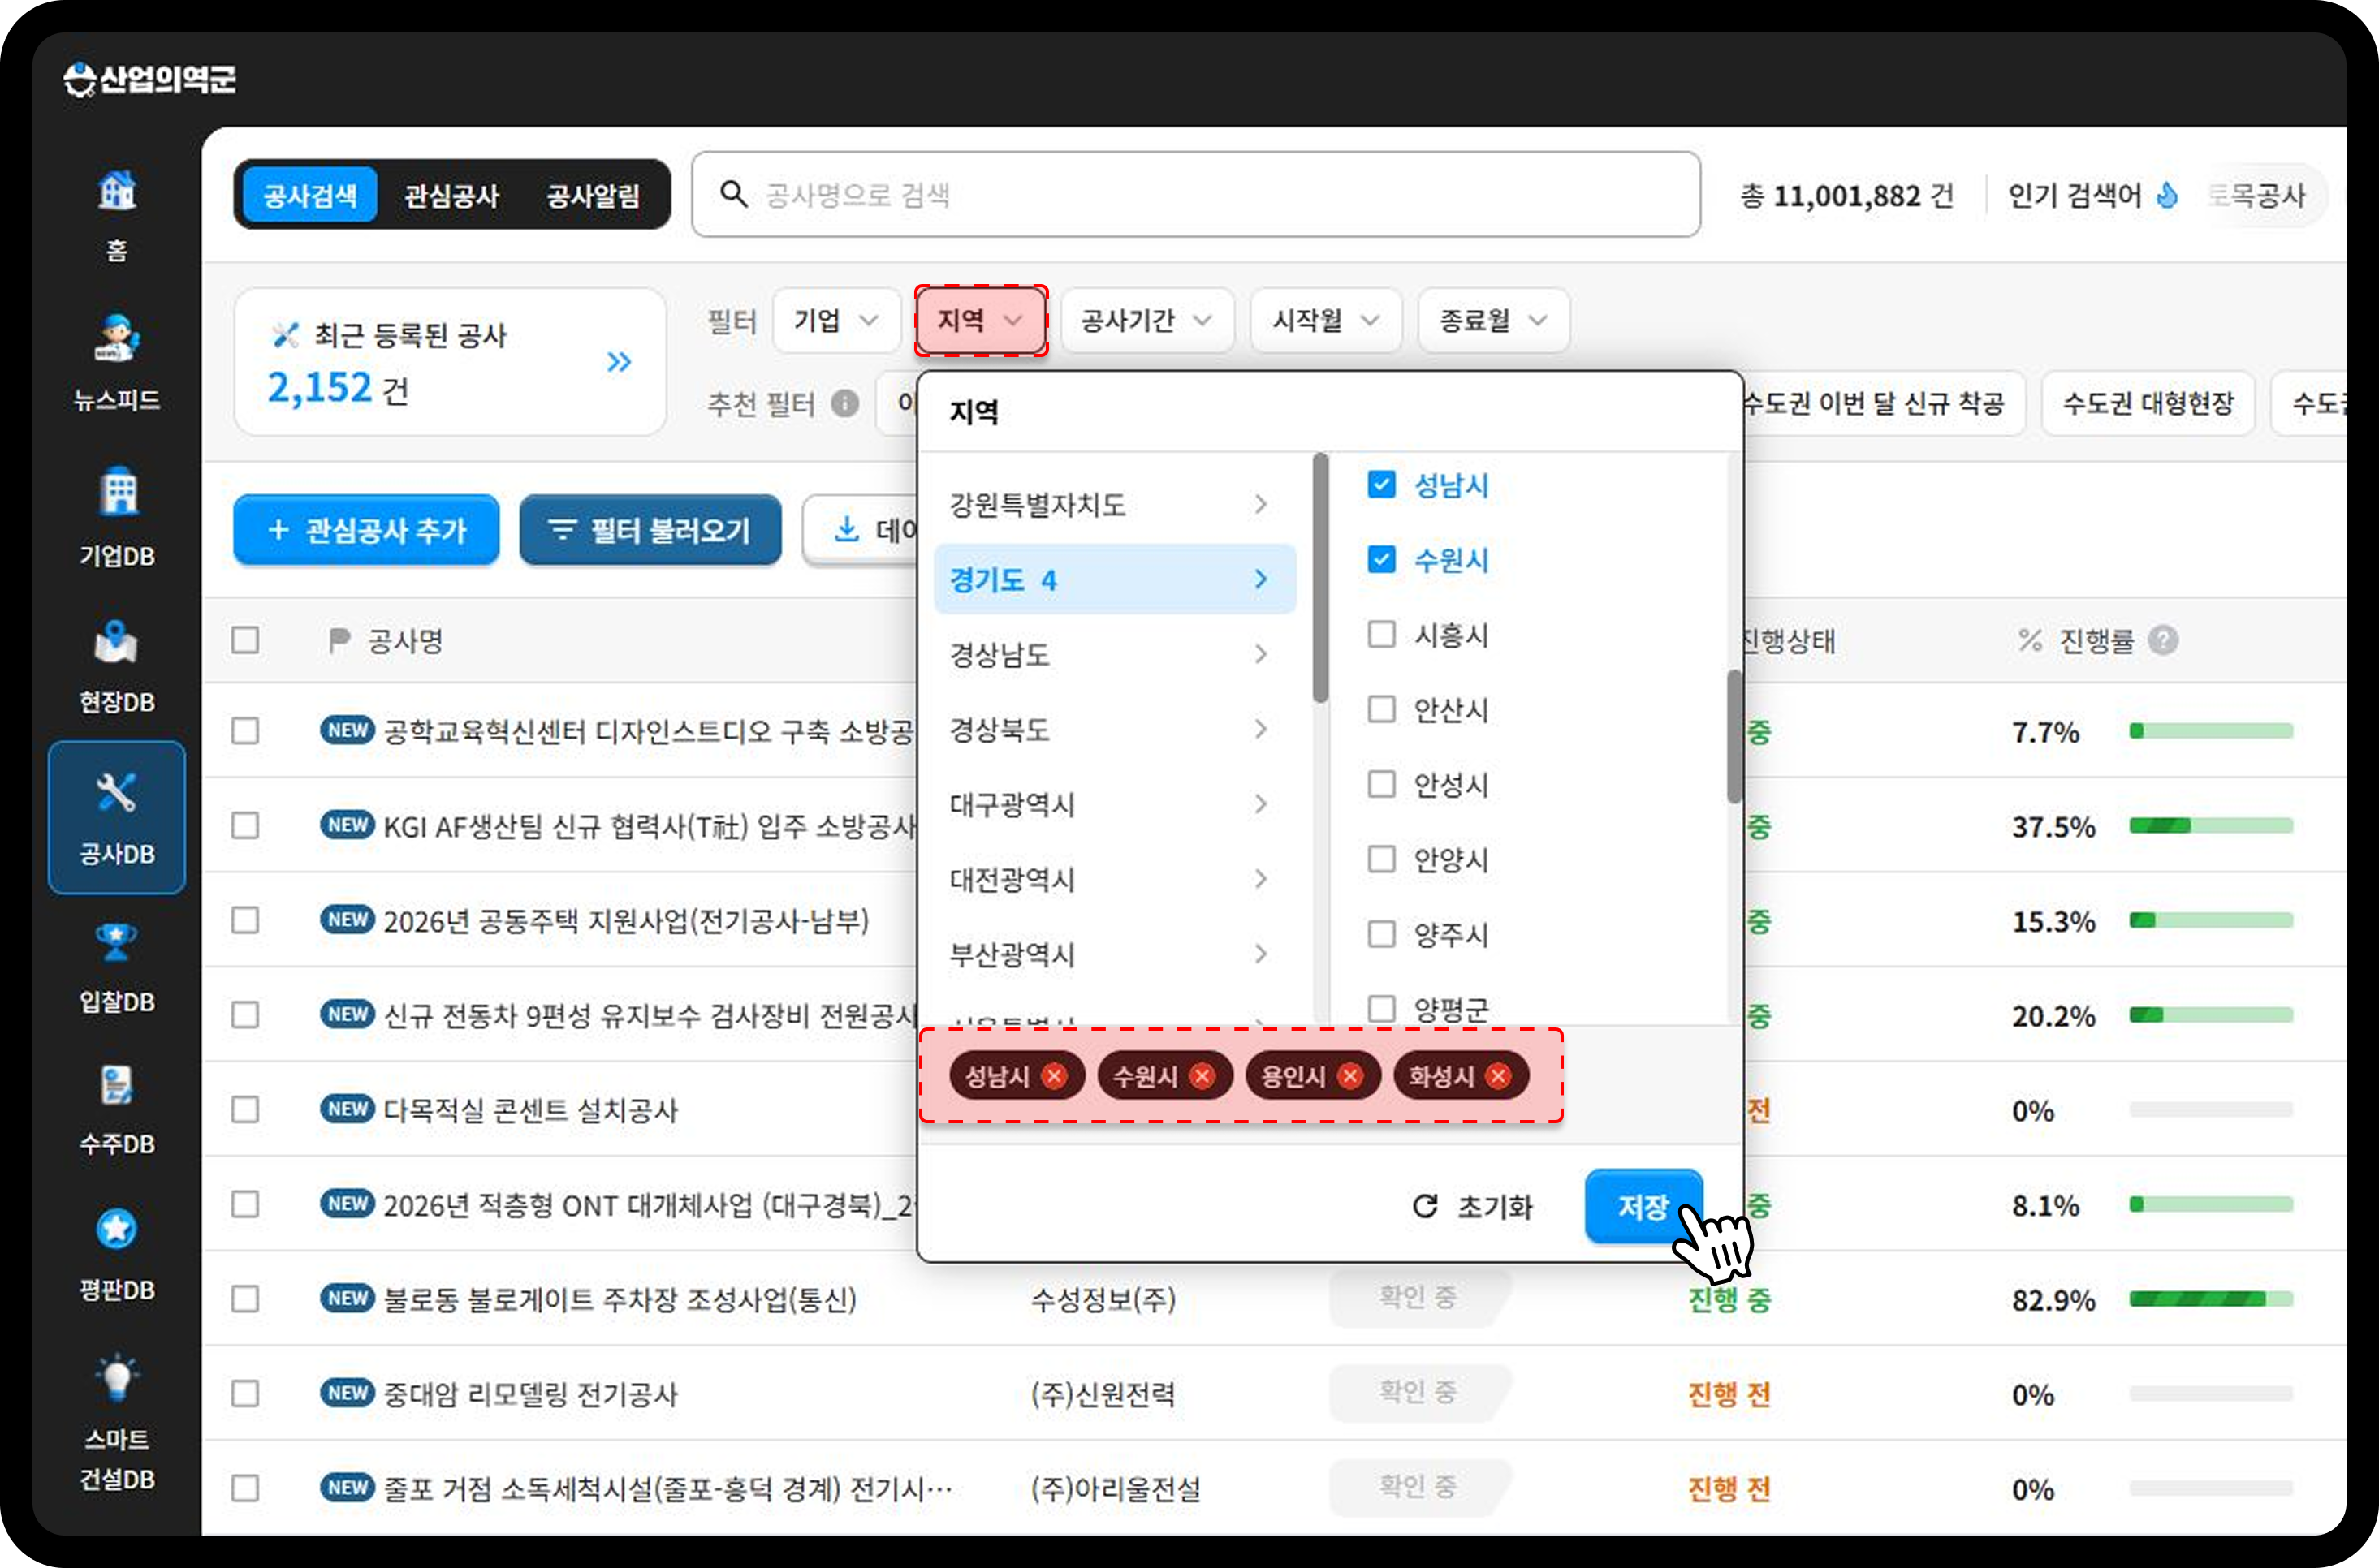Screen dimensions: 2379x1568
Task: Open the 입찰DB trophy icon
Action: pyautogui.click(x=117, y=942)
